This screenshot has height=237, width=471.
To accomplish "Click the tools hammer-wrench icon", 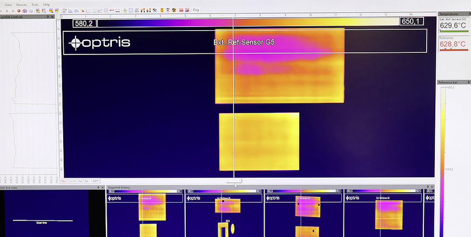I will pyautogui.click(x=154, y=10).
